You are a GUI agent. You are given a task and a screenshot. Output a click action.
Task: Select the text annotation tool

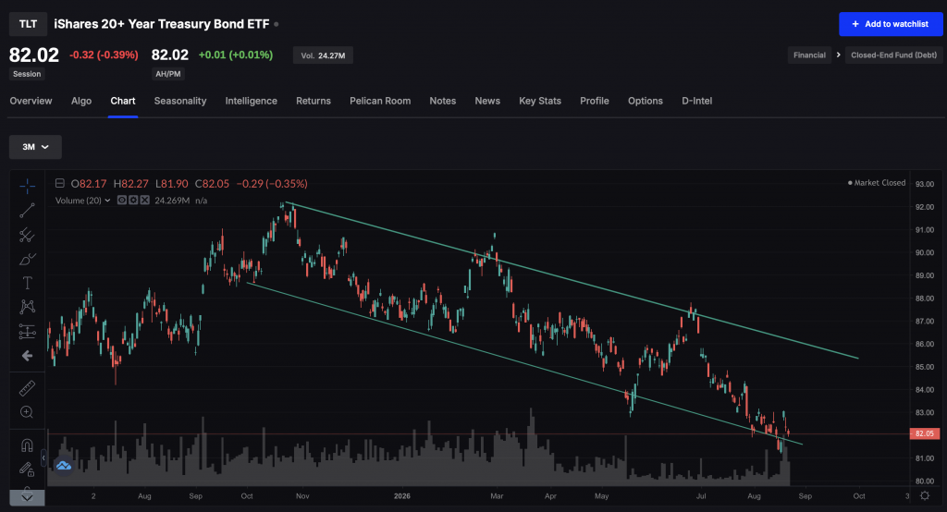tap(27, 283)
